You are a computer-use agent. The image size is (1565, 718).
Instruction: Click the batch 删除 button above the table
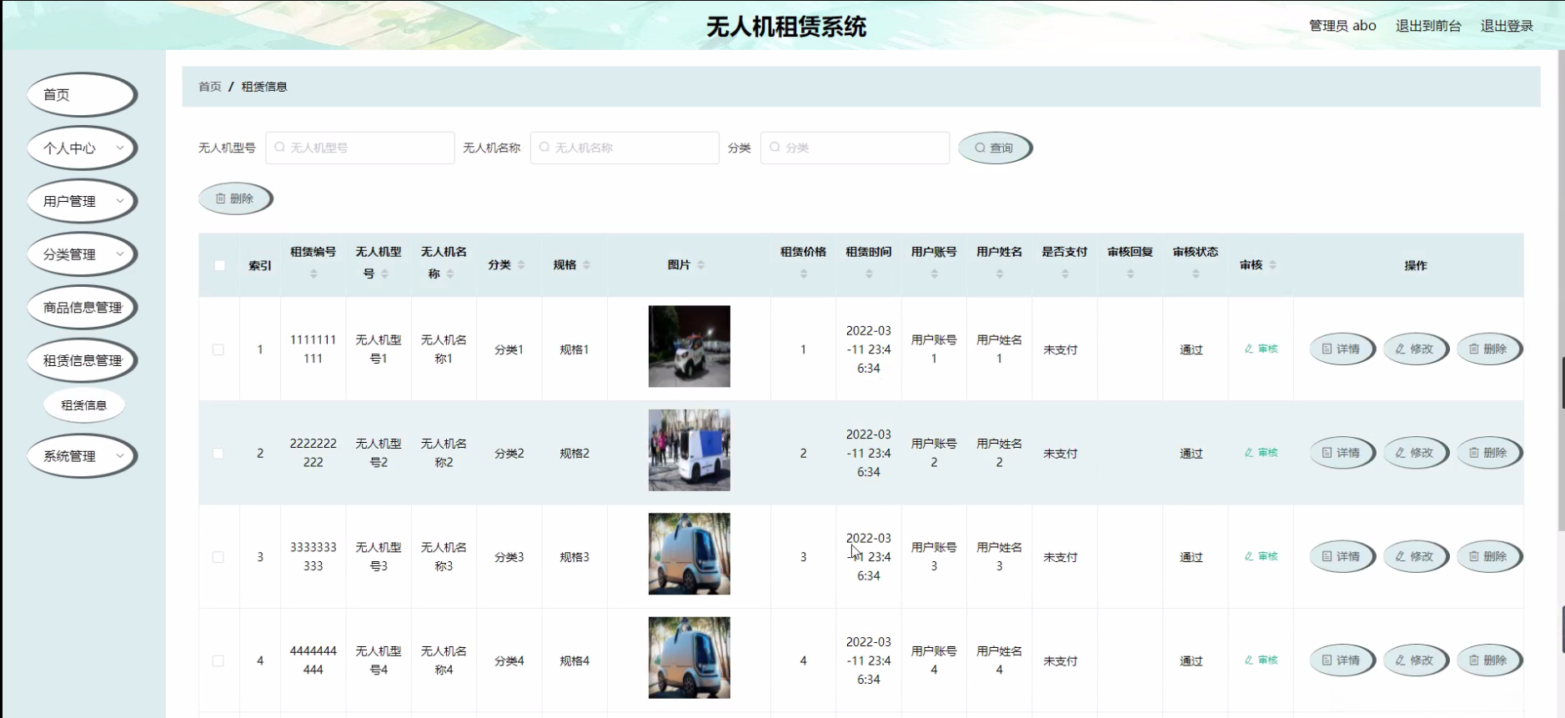pyautogui.click(x=235, y=198)
